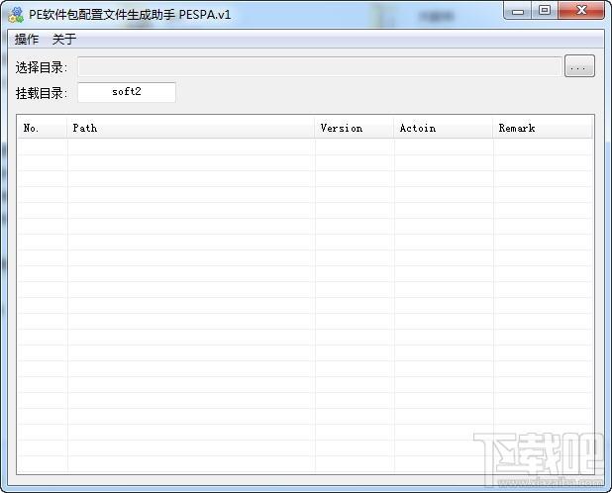Click the Path column header
The image size is (612, 493).
tap(191, 128)
